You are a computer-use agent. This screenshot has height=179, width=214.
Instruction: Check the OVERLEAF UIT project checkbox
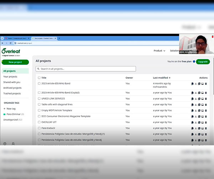(39, 122)
